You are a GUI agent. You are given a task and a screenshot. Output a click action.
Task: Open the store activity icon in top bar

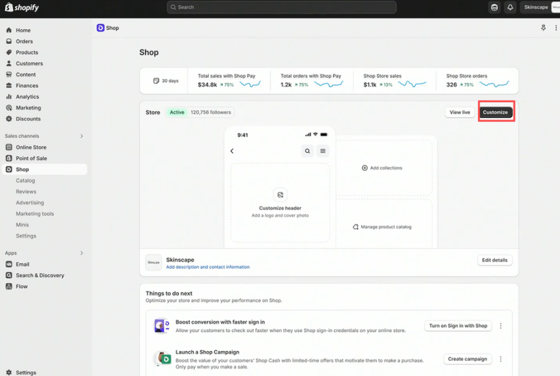[494, 7]
